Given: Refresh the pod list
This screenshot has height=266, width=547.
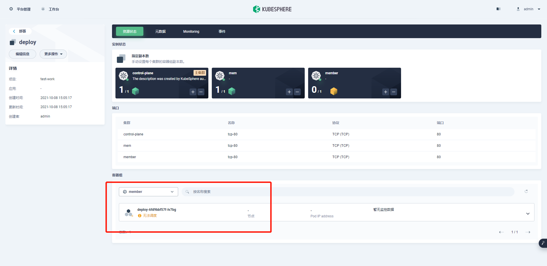Looking at the screenshot, I should (526, 191).
